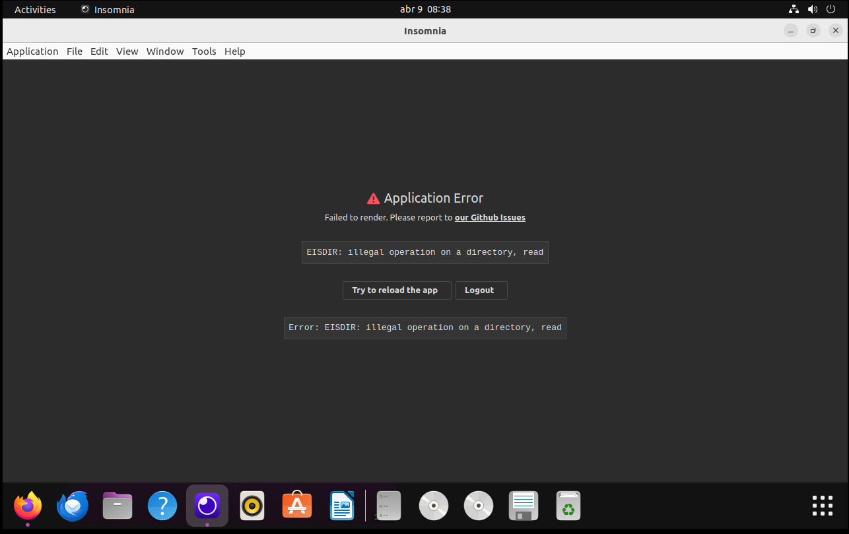Open Thunderbird mail from the dock
The image size is (849, 534).
pos(73,506)
